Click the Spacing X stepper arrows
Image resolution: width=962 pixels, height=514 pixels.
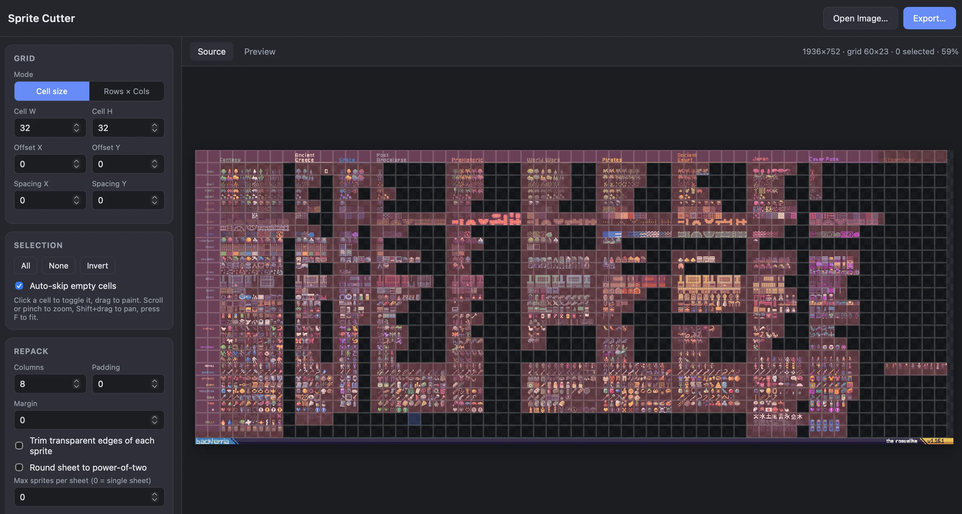76,200
